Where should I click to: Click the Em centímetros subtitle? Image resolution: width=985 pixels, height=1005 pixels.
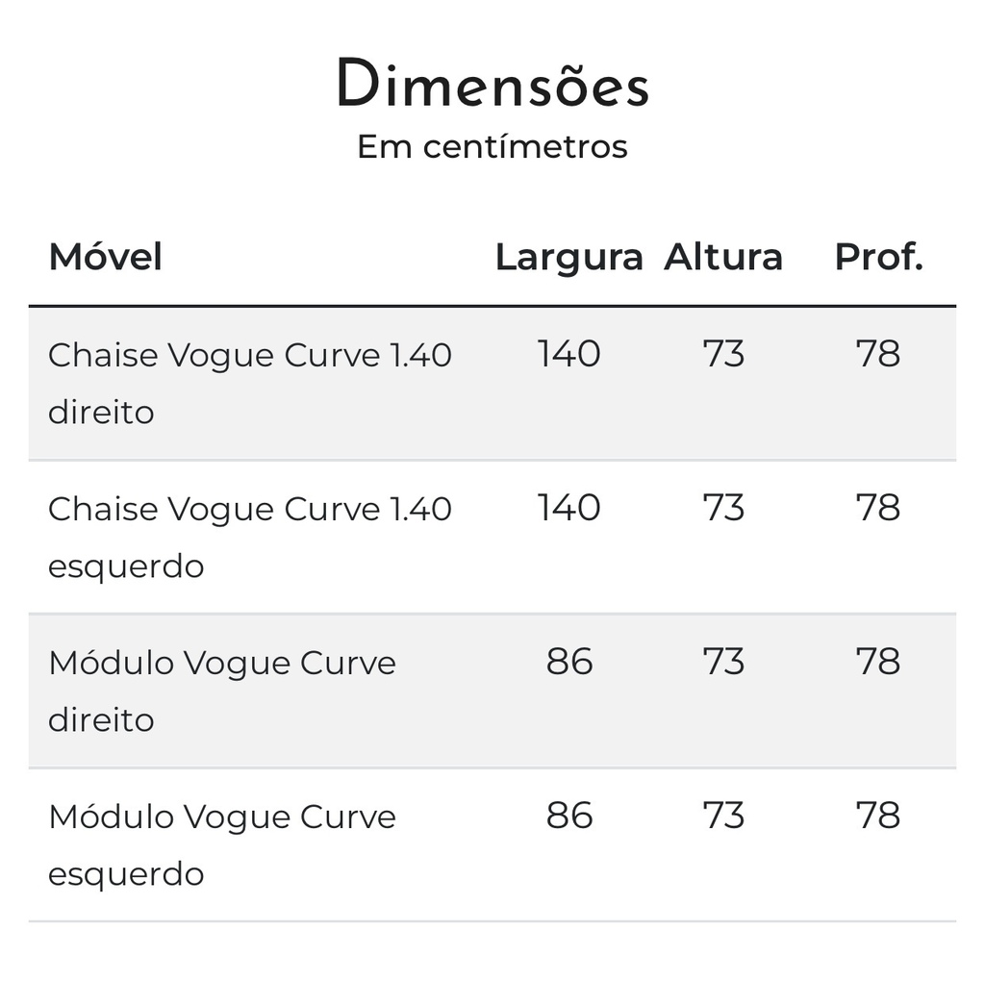tap(492, 146)
